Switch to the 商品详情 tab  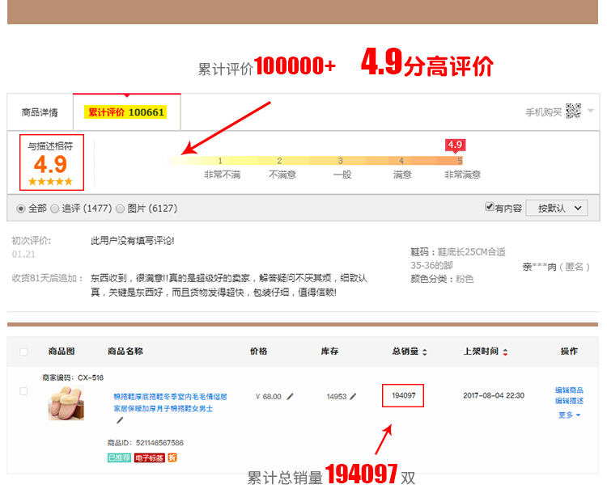click(x=40, y=112)
